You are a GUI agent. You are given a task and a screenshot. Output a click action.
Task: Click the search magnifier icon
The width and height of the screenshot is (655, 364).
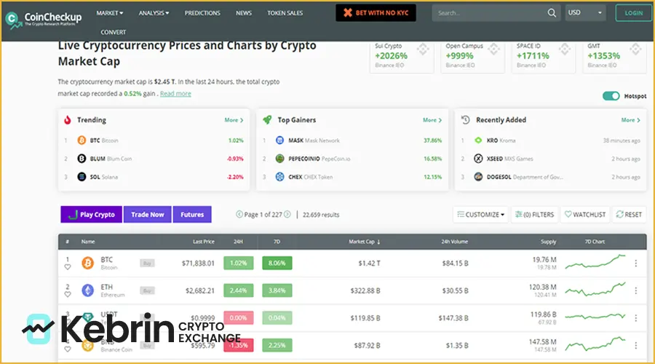point(552,13)
